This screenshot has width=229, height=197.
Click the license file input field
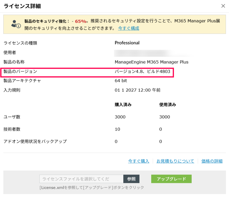(x=81, y=179)
